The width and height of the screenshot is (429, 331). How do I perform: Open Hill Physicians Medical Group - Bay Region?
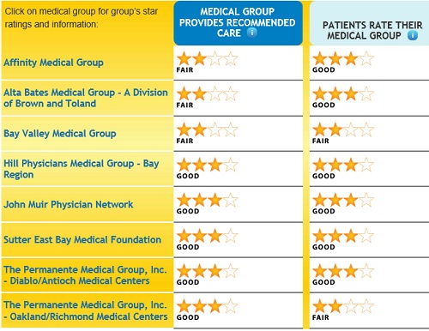[82, 169]
